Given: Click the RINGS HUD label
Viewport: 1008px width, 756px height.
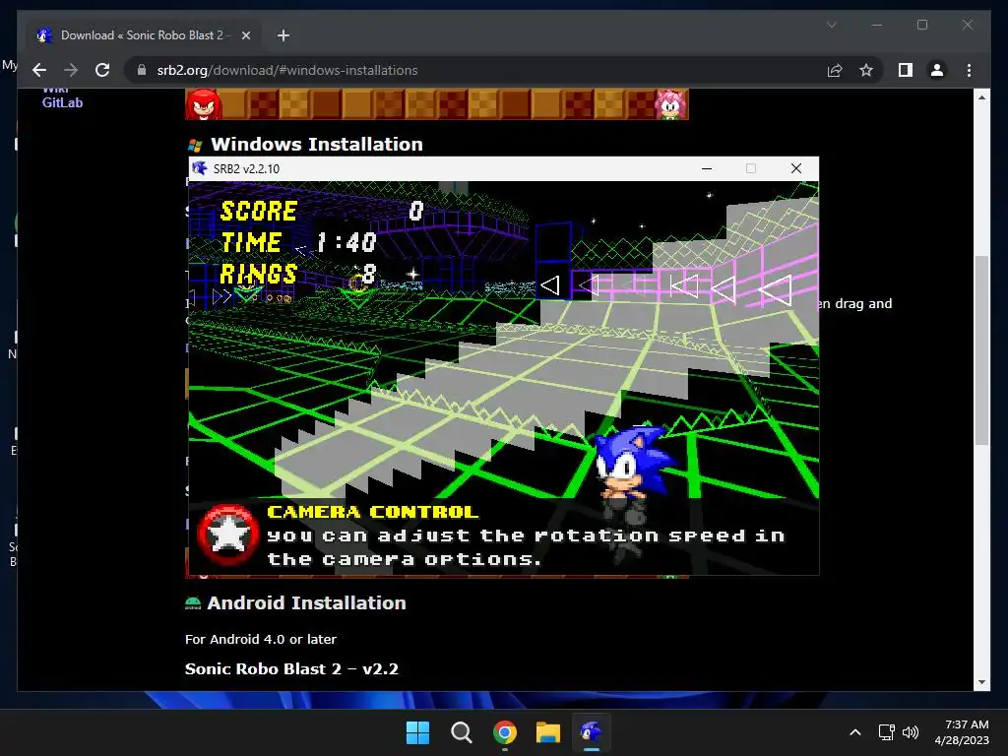Looking at the screenshot, I should (x=258, y=275).
